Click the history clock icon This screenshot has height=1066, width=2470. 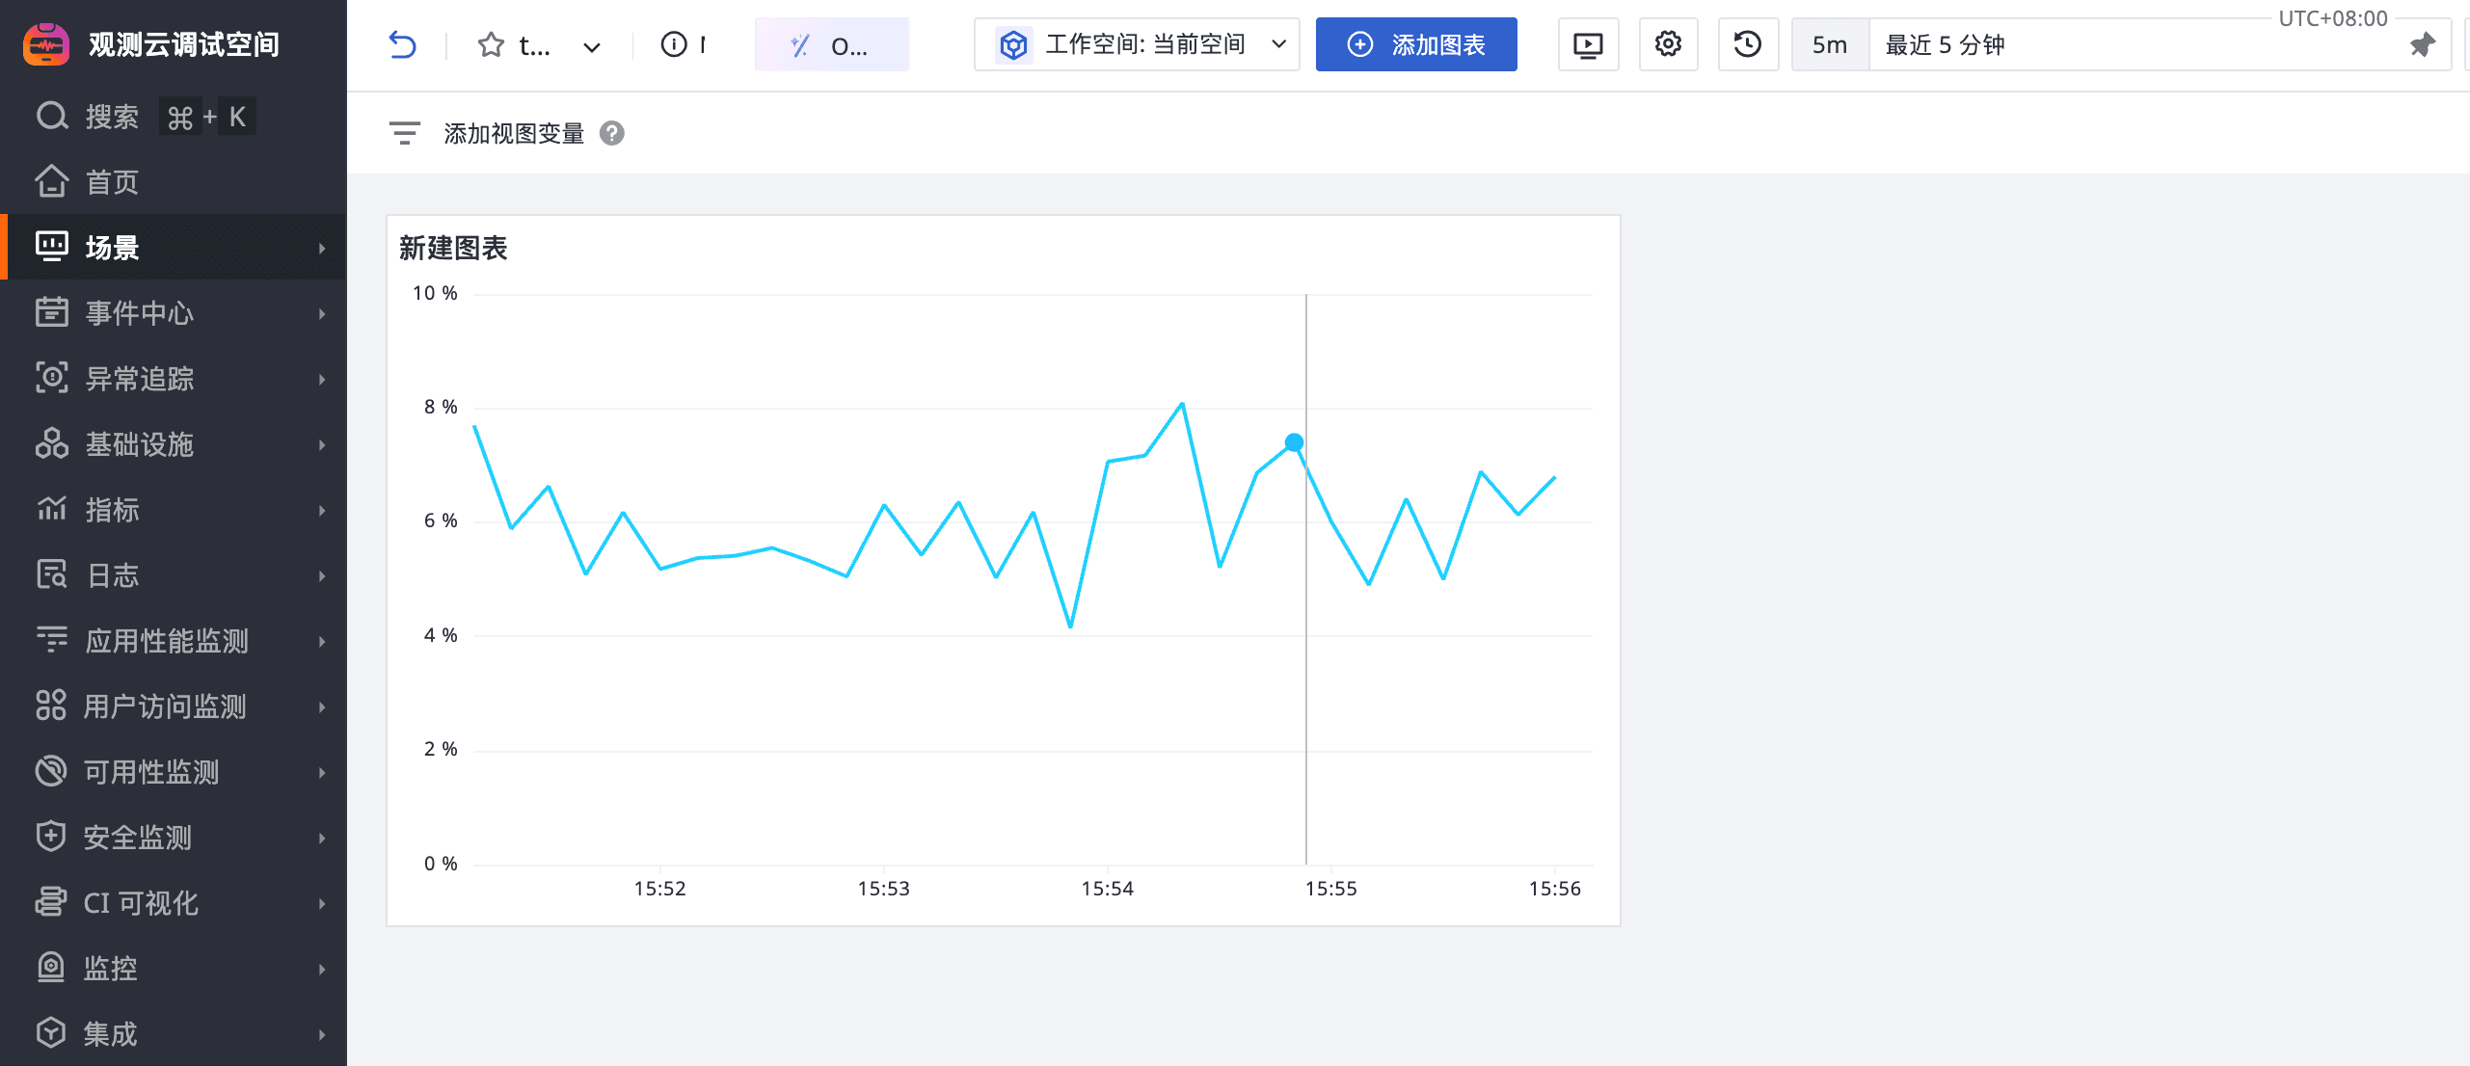tap(1747, 44)
